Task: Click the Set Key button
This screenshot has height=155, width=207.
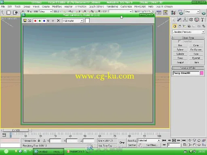Action: [132, 145]
